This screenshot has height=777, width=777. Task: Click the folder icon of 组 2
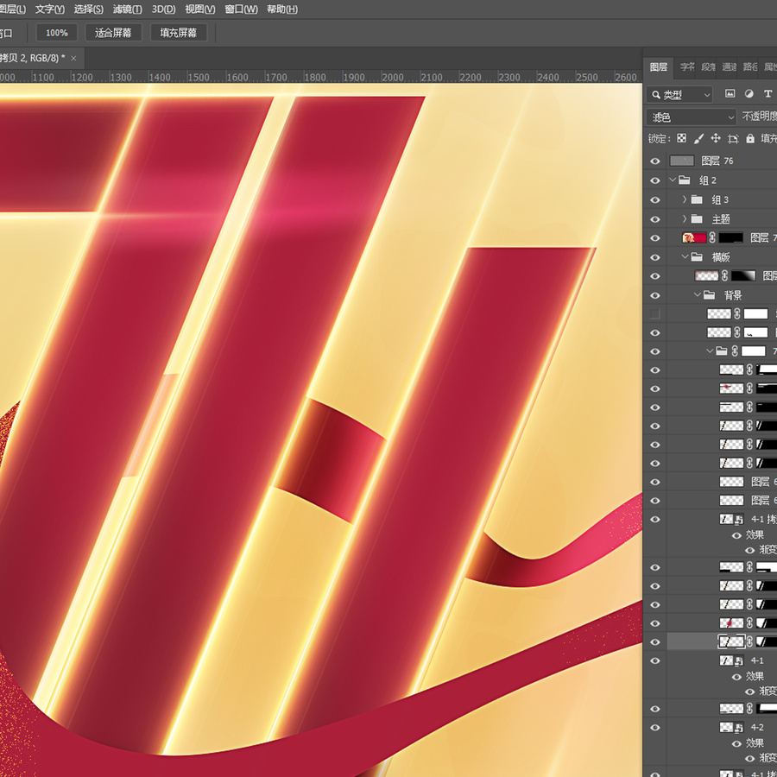(685, 180)
